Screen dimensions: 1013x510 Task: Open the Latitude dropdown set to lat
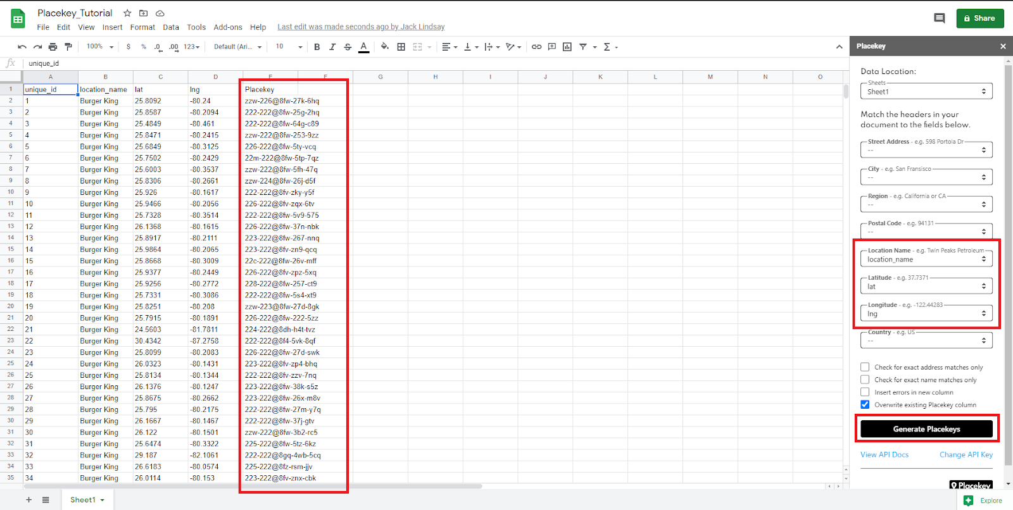click(926, 286)
